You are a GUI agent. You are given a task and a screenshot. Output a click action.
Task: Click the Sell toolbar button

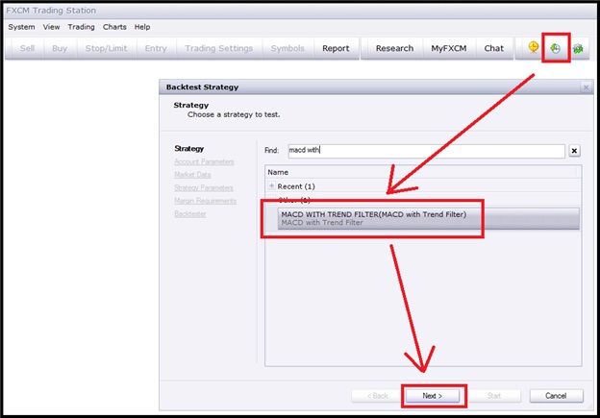point(27,48)
